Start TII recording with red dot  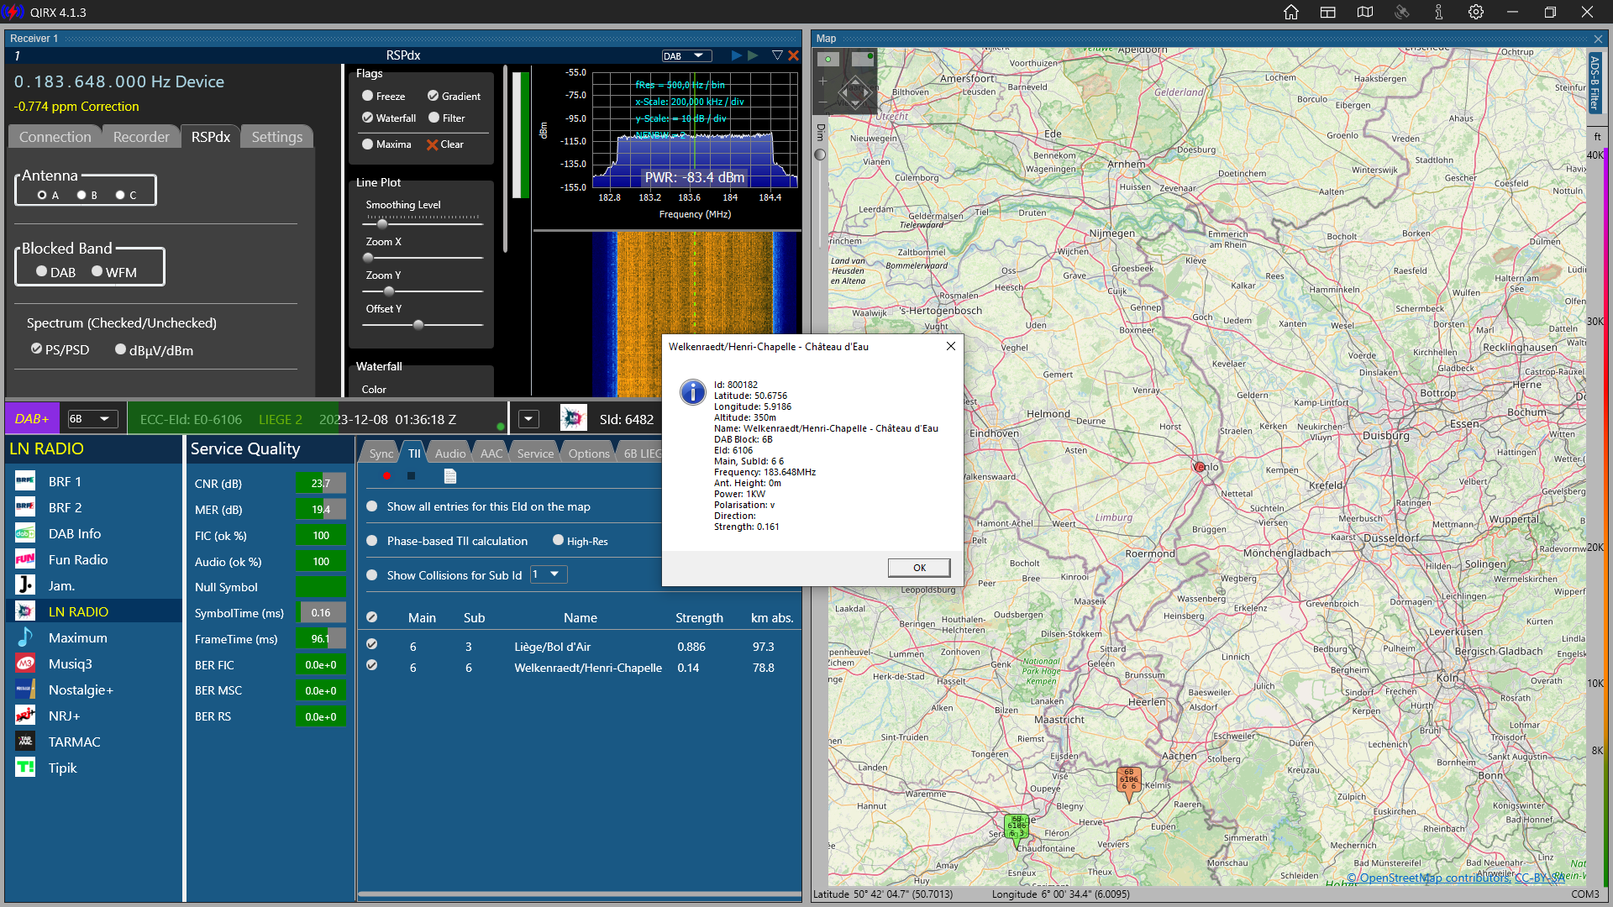click(x=386, y=476)
